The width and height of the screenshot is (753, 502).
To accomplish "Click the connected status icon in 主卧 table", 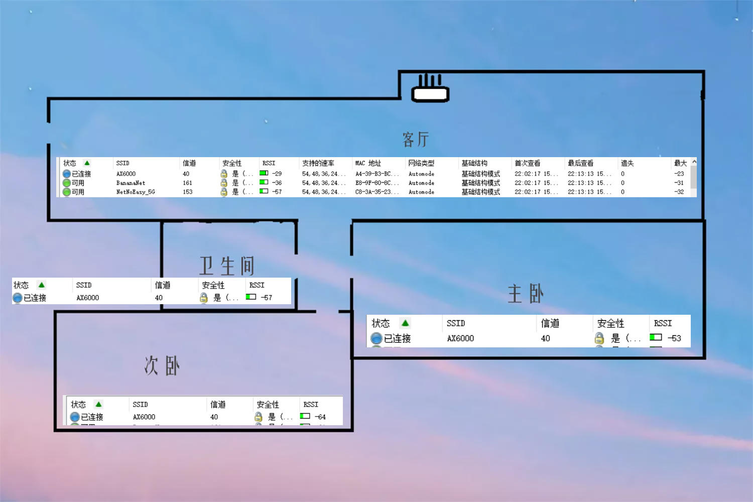I will (376, 338).
